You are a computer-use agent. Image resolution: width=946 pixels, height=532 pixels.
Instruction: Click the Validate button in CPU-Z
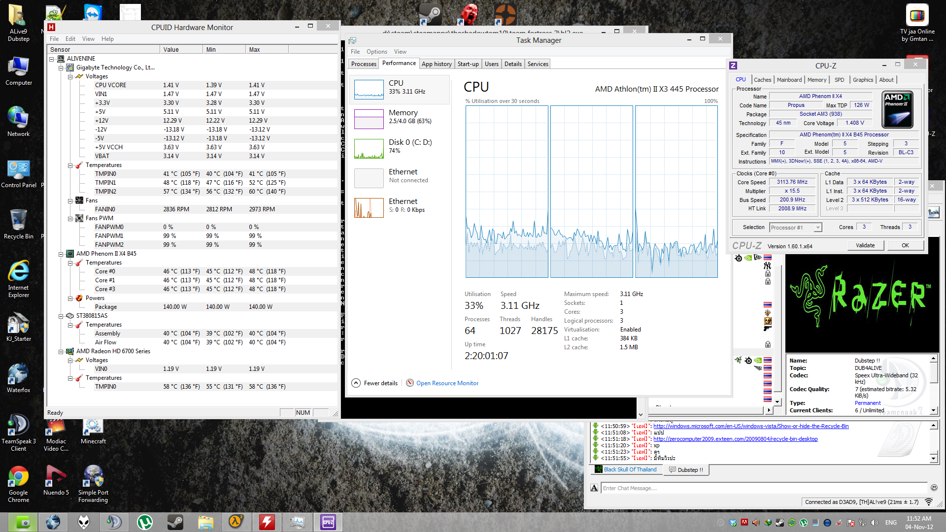865,245
